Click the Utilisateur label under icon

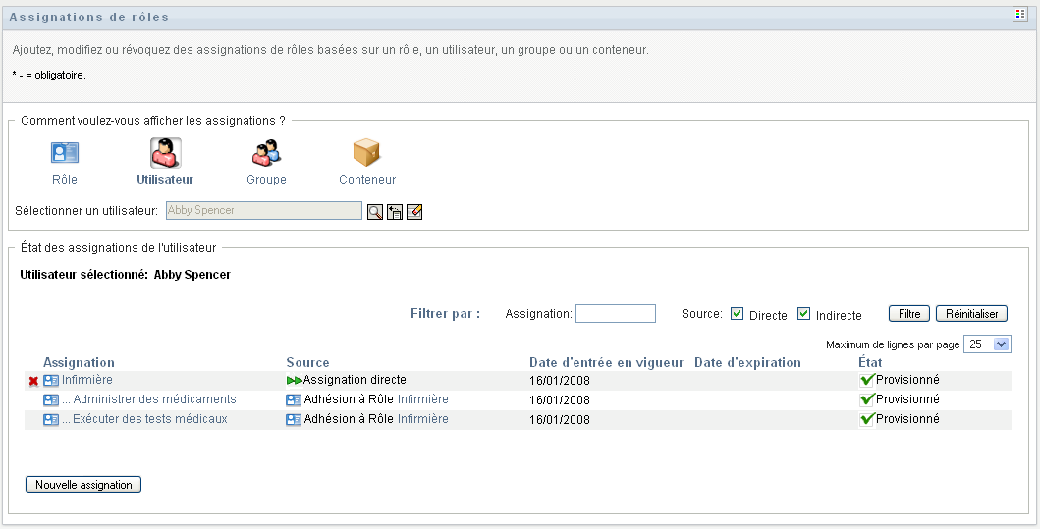[x=165, y=179]
